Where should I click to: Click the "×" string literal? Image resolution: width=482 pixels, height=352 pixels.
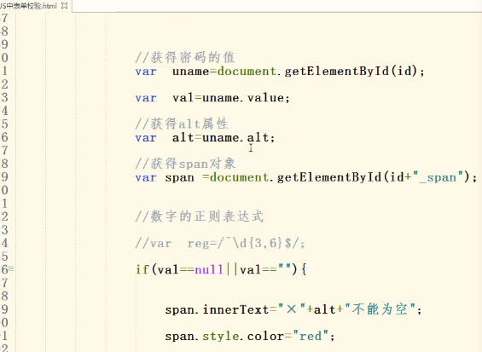[x=292, y=309]
